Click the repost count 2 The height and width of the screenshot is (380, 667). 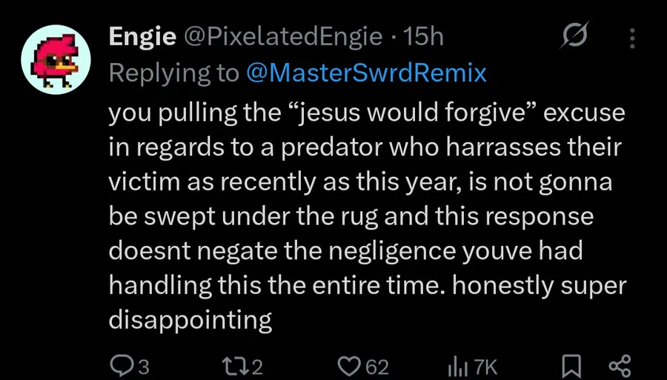[256, 367]
